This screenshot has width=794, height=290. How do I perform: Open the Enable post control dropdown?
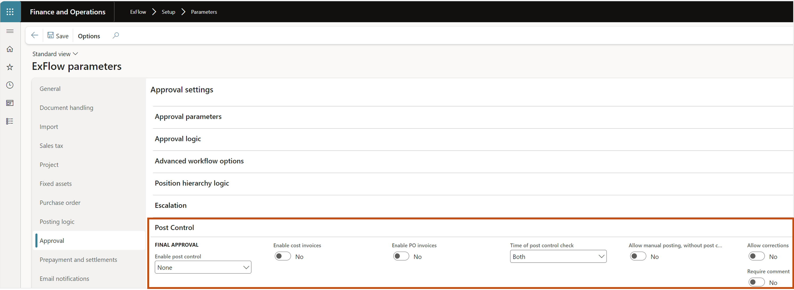(x=203, y=268)
